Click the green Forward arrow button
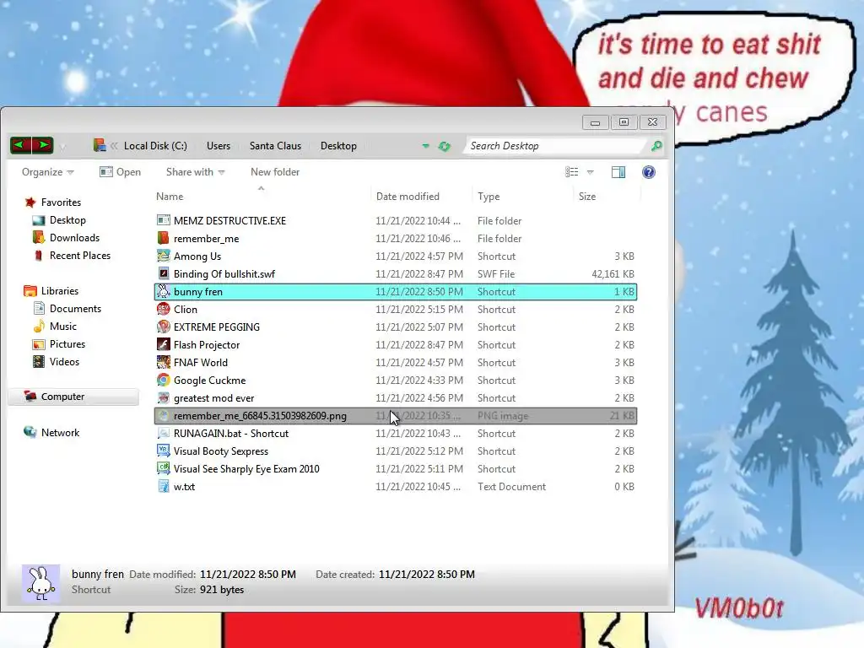864x648 pixels. (x=42, y=145)
